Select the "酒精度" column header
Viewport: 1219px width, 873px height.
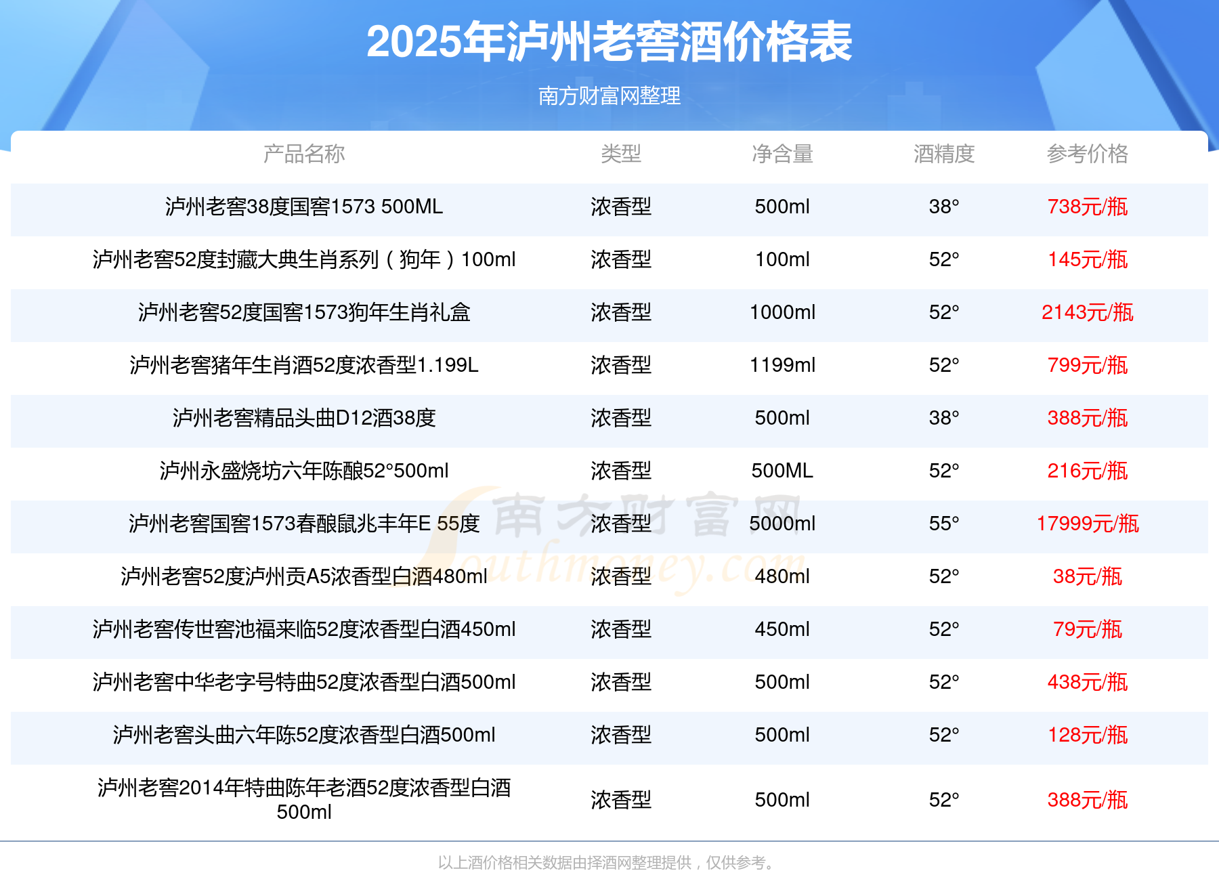pyautogui.click(x=944, y=154)
